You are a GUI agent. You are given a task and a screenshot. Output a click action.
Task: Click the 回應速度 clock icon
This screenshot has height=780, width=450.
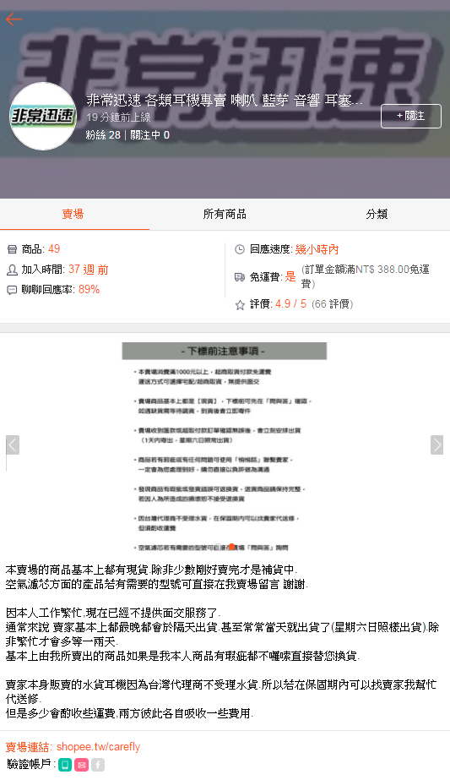[240, 249]
